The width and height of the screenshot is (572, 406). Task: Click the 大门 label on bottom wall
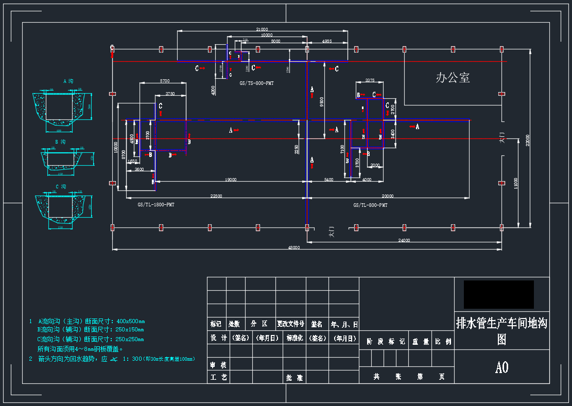[x=332, y=232]
